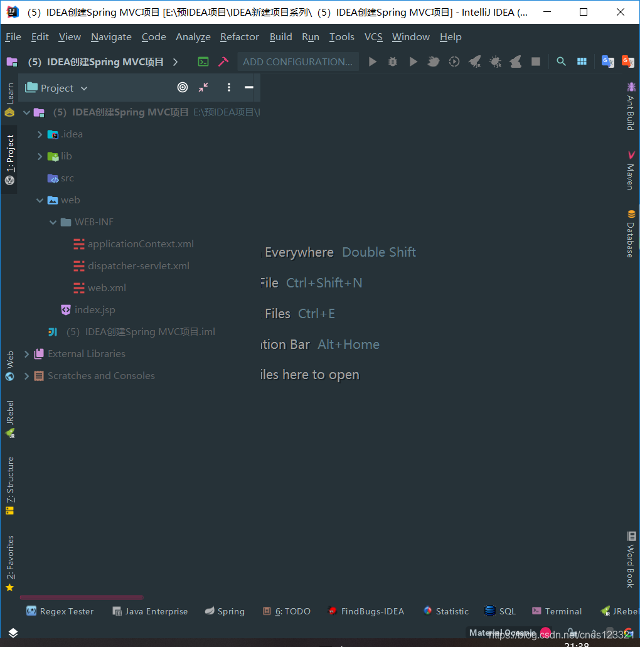Viewport: 640px width, 647px height.
Task: Expand External Libraries node
Action: coord(26,354)
